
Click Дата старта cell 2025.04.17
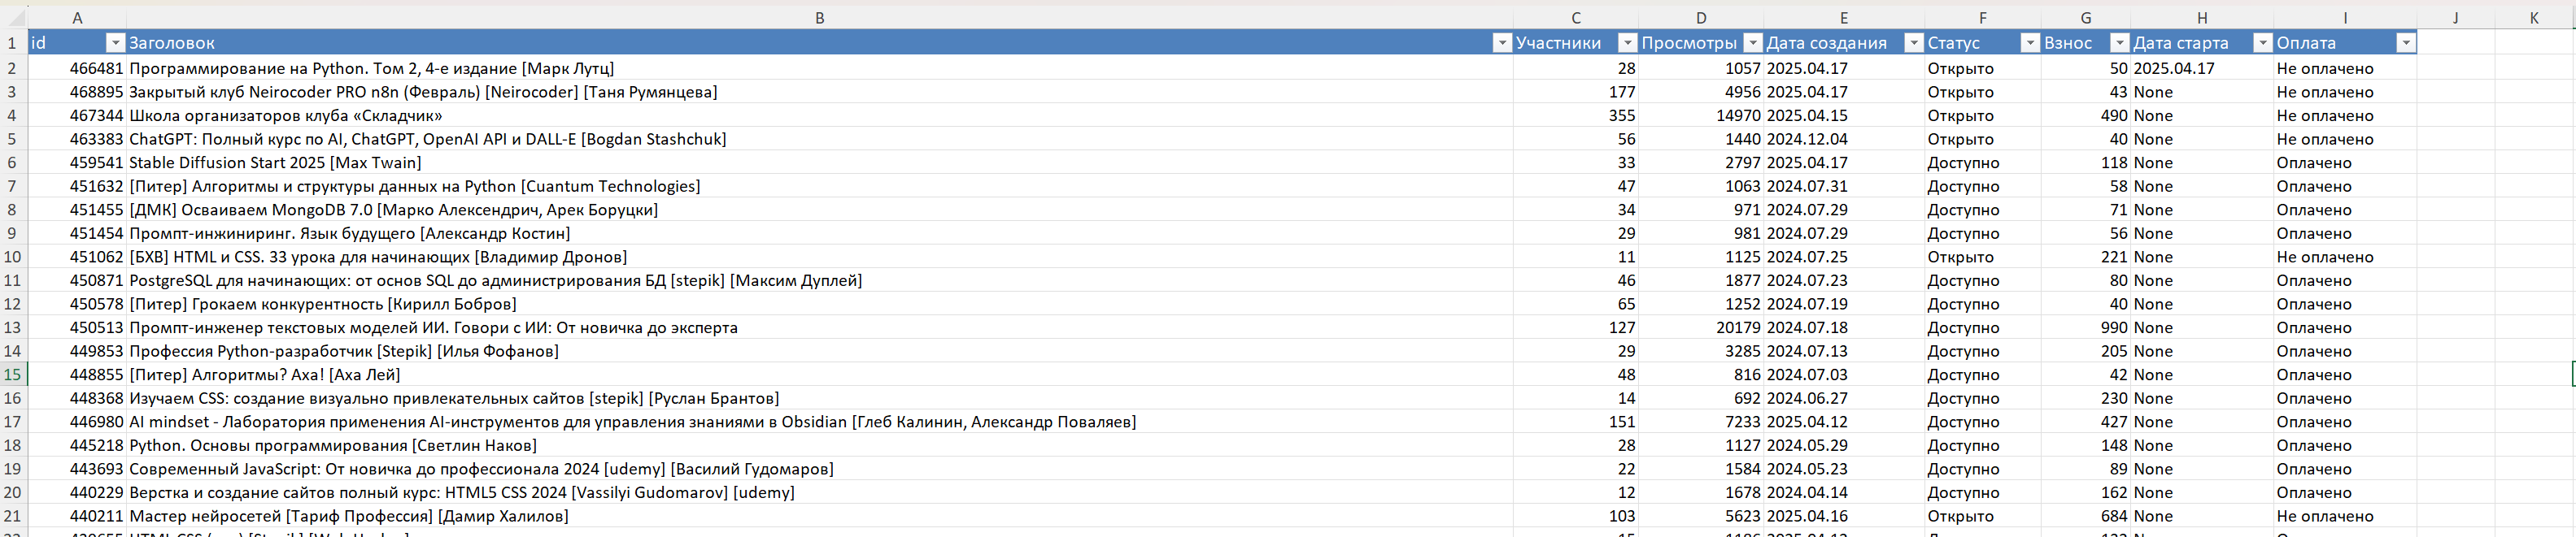click(x=2202, y=68)
